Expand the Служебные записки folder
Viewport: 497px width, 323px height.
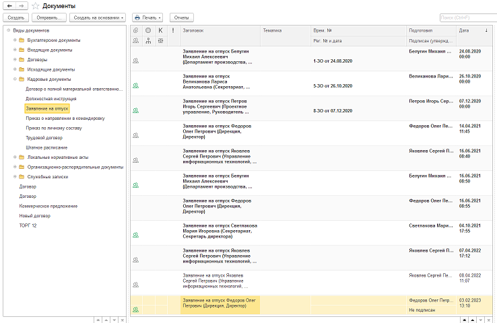(15, 177)
